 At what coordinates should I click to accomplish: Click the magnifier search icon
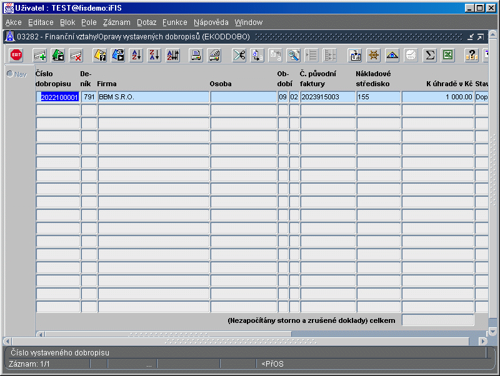[293, 56]
